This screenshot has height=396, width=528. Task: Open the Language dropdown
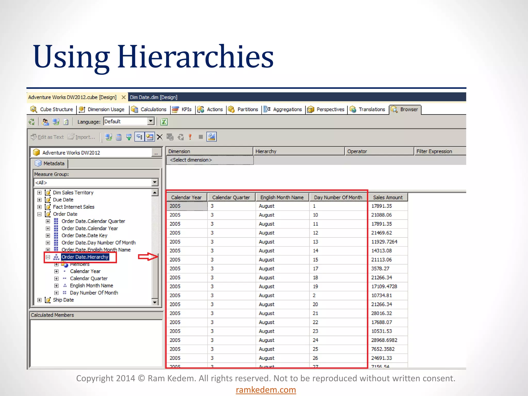coord(151,121)
